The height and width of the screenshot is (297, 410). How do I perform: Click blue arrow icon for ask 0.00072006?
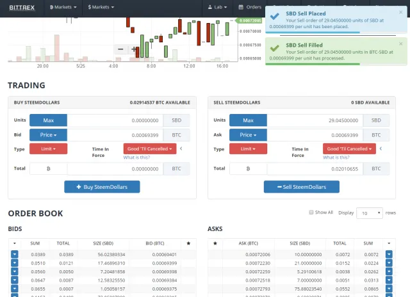[x=389, y=254]
